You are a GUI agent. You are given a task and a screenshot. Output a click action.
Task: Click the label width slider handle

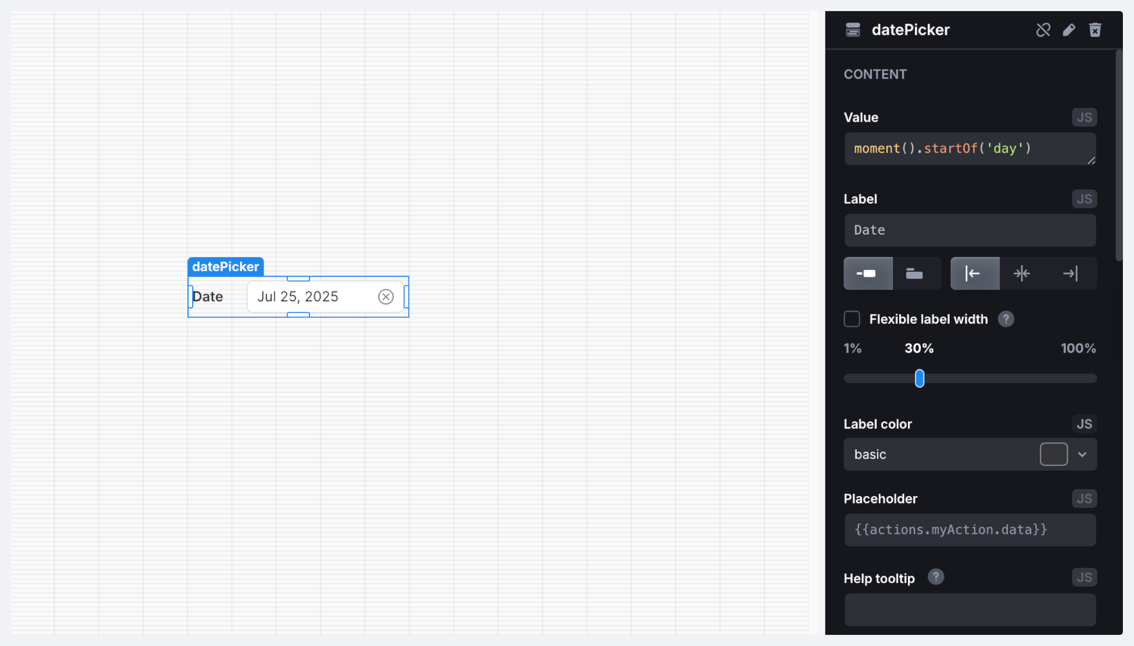pos(920,379)
